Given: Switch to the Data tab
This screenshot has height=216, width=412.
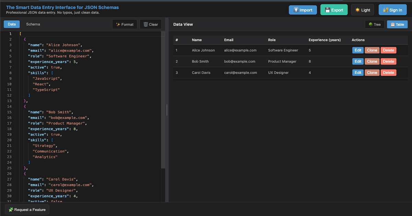Looking at the screenshot, I should pyautogui.click(x=12, y=24).
